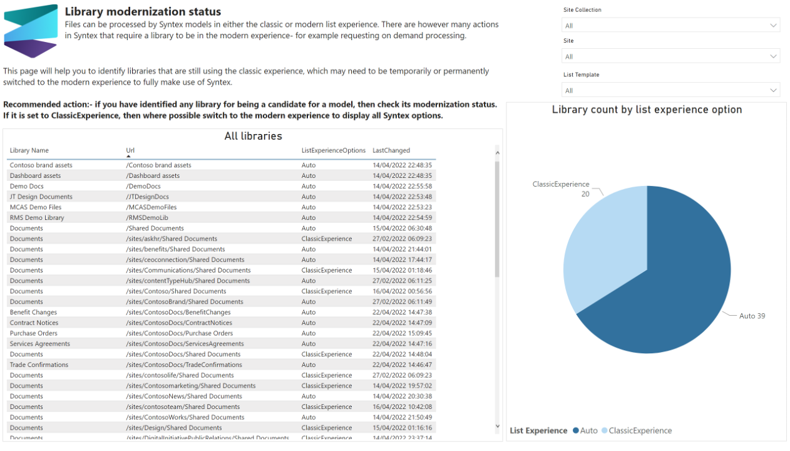Click the 'Library modernization status' heading
This screenshot has width=790, height=451.
tap(143, 12)
